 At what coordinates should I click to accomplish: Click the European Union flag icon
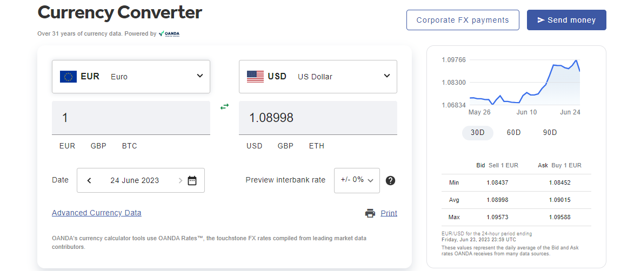click(x=68, y=77)
